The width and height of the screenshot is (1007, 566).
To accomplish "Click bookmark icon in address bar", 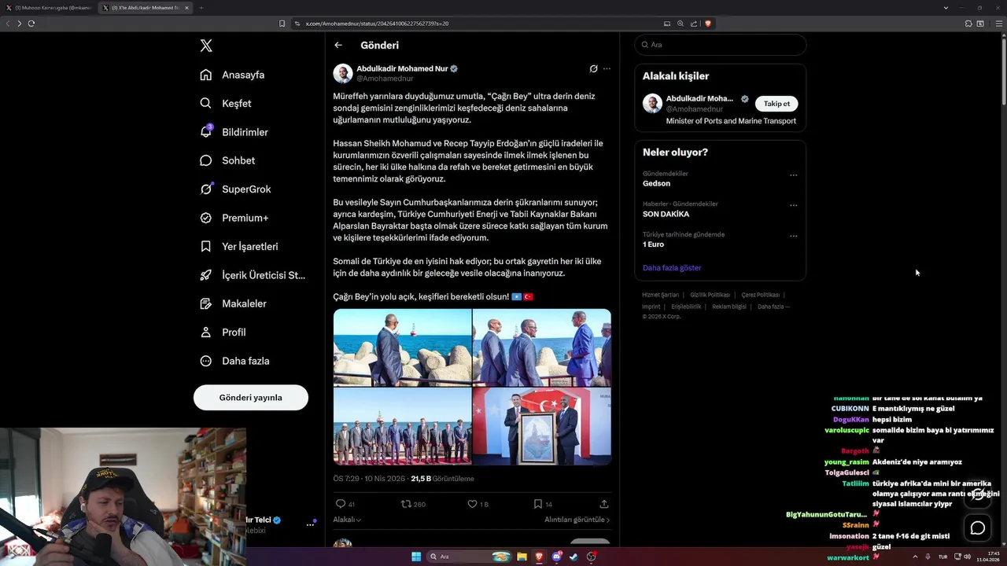I will coord(282,24).
